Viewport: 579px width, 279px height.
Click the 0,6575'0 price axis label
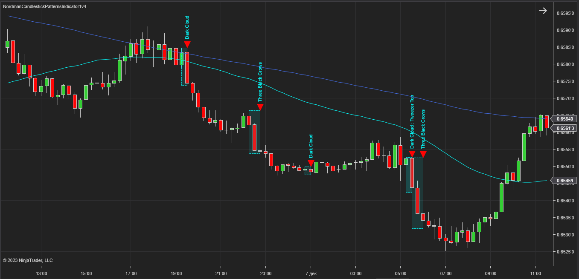(x=565, y=81)
